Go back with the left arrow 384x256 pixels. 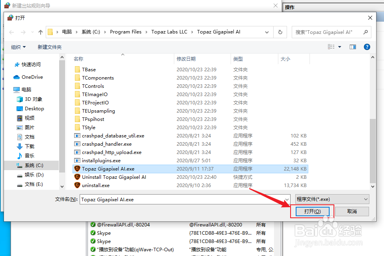point(11,32)
